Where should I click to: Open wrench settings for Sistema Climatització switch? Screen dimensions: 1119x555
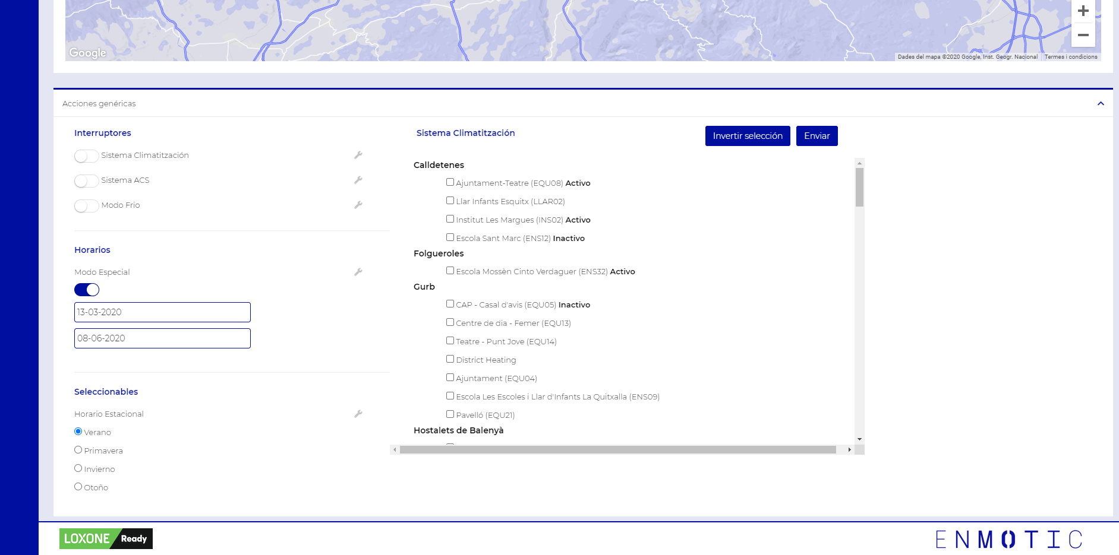[x=358, y=155]
